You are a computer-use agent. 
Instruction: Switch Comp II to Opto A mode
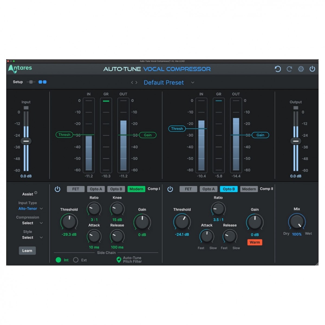(209, 189)
